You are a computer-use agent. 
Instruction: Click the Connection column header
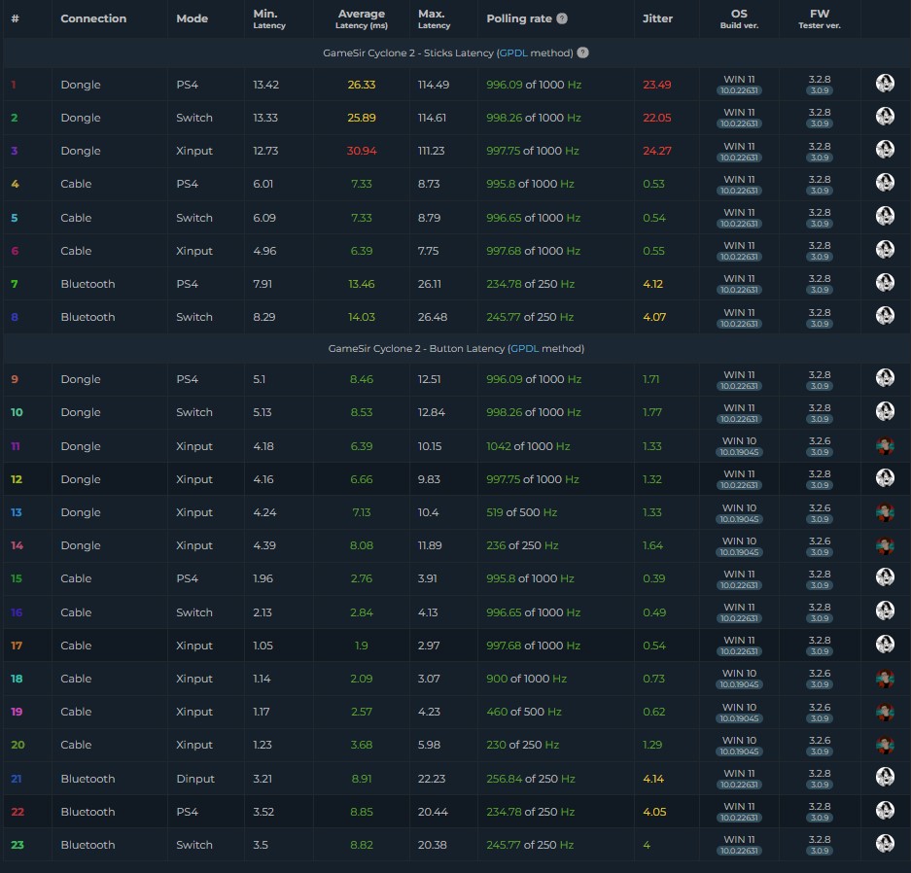tap(93, 18)
